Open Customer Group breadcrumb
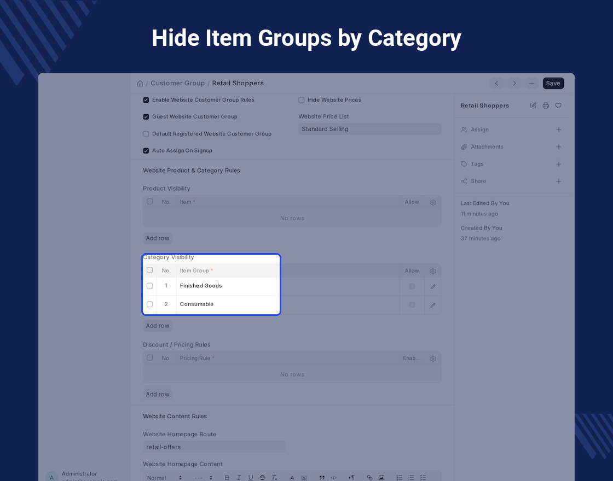Image resolution: width=613 pixels, height=481 pixels. pos(177,83)
